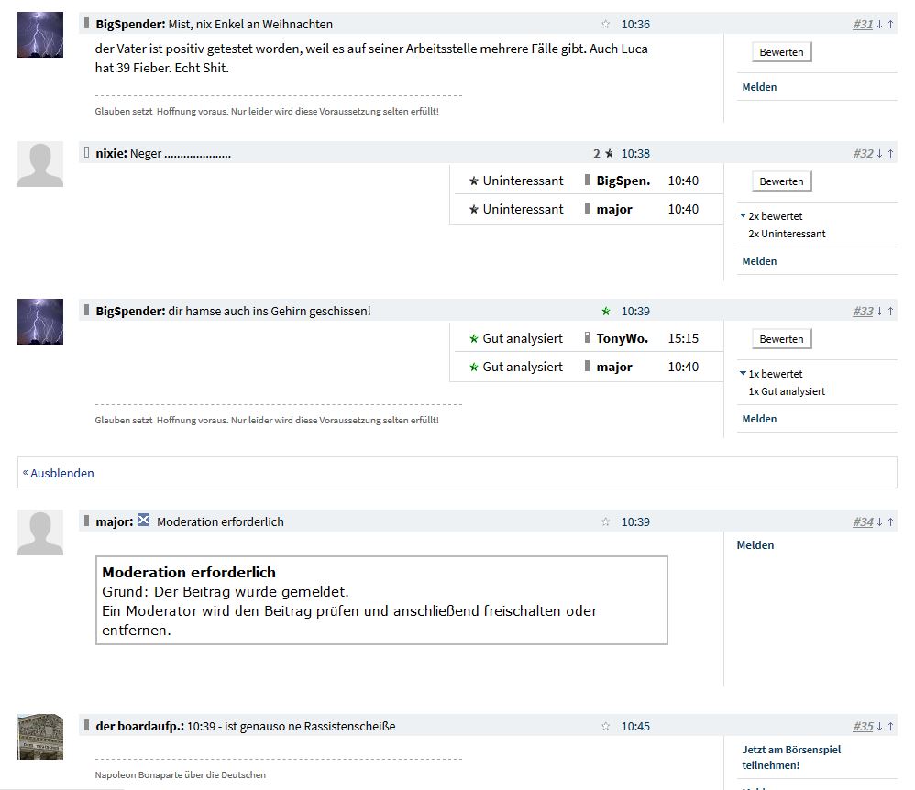Collapse the '1x bewertet' list on post #33
The height and width of the screenshot is (790, 915).
pyautogui.click(x=744, y=373)
